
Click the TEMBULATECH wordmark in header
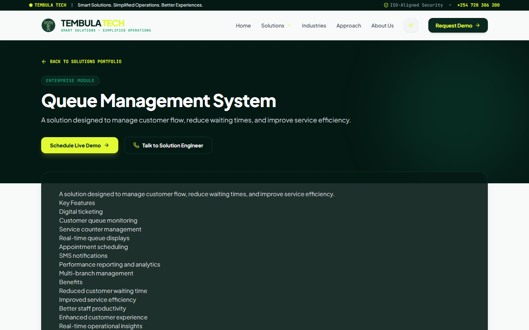93,23
